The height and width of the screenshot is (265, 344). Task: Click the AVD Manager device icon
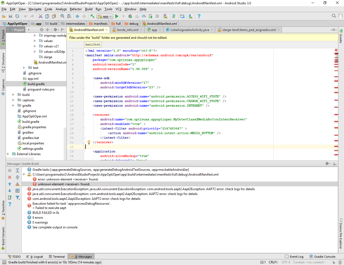pos(166,16)
